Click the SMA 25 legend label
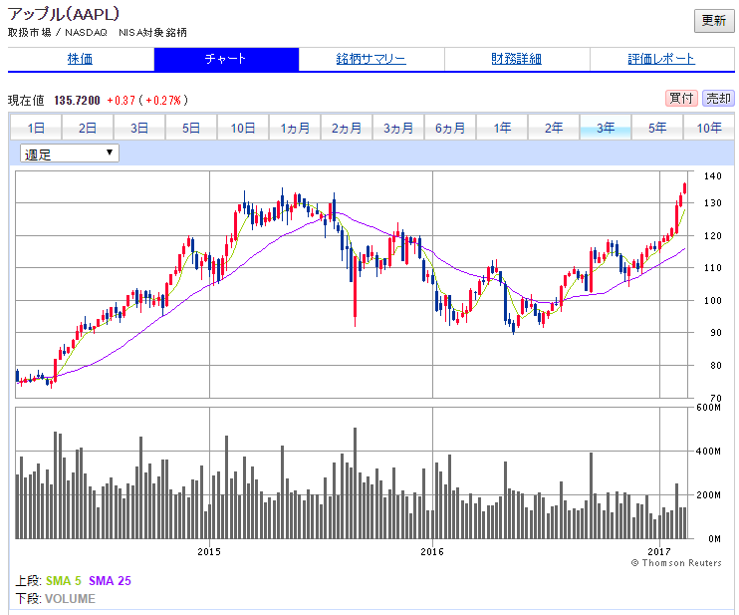The width and height of the screenshot is (739, 615). pyautogui.click(x=110, y=581)
